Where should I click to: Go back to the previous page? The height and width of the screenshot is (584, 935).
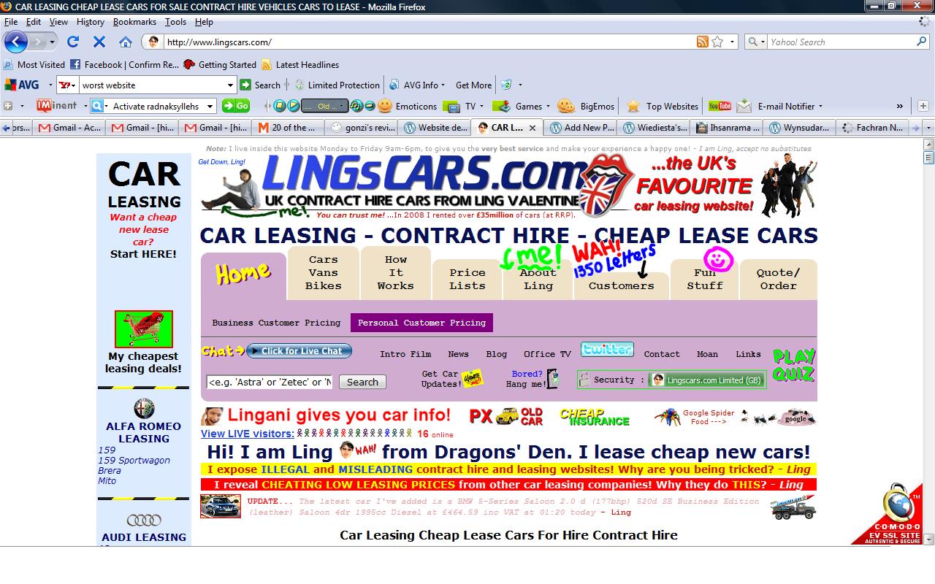(16, 42)
